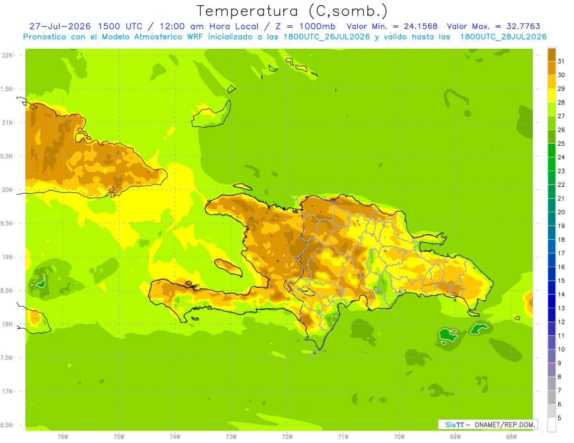Click the colorbar label 10
The width and height of the screenshot is (574, 443).
point(561,349)
